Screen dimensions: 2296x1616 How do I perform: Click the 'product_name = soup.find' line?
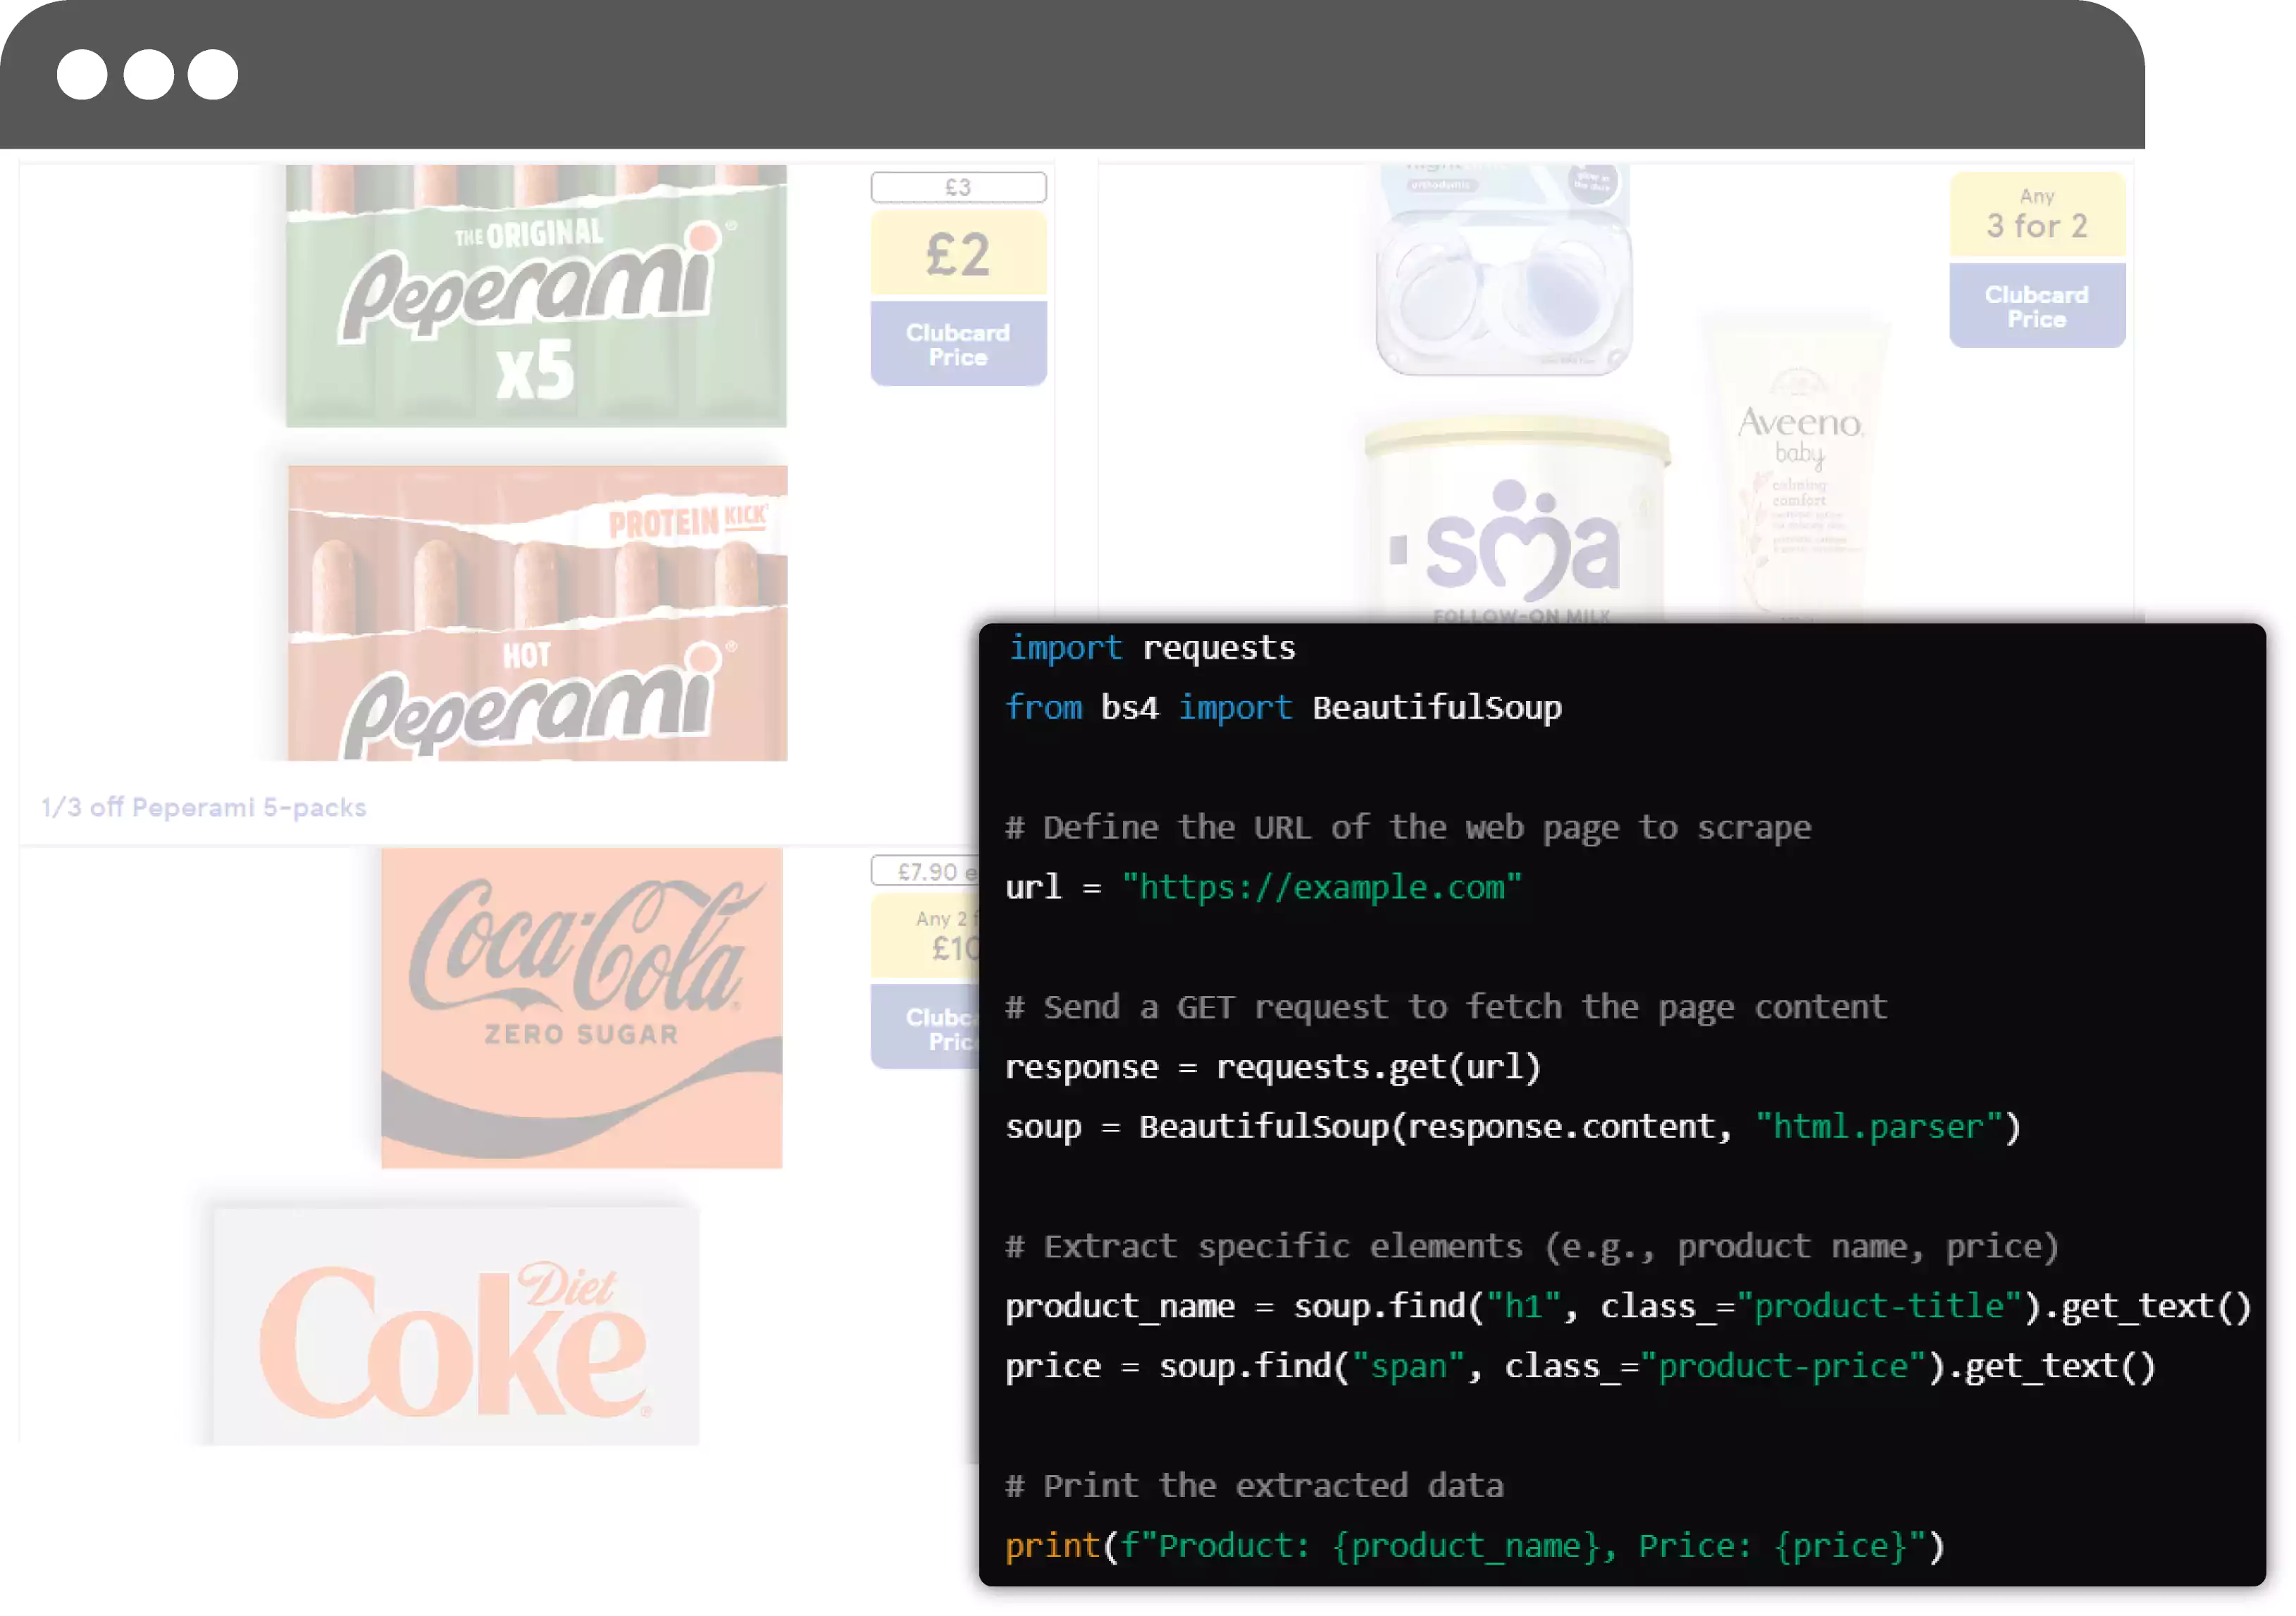pyautogui.click(x=1628, y=1306)
